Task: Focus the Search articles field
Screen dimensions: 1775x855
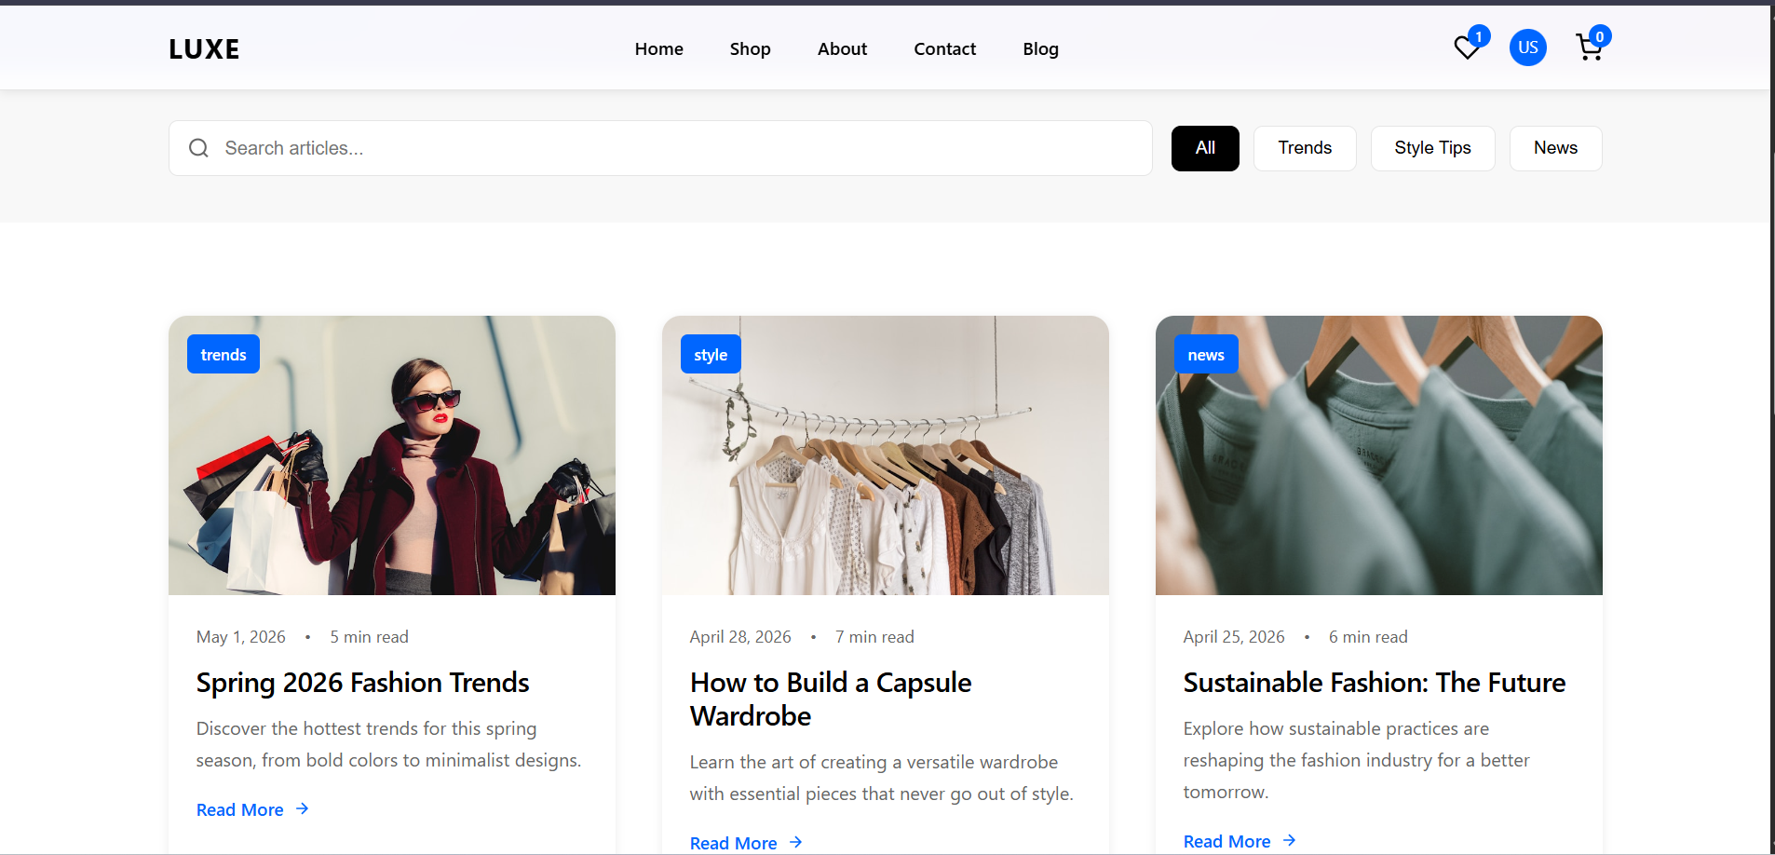Action: (x=660, y=148)
